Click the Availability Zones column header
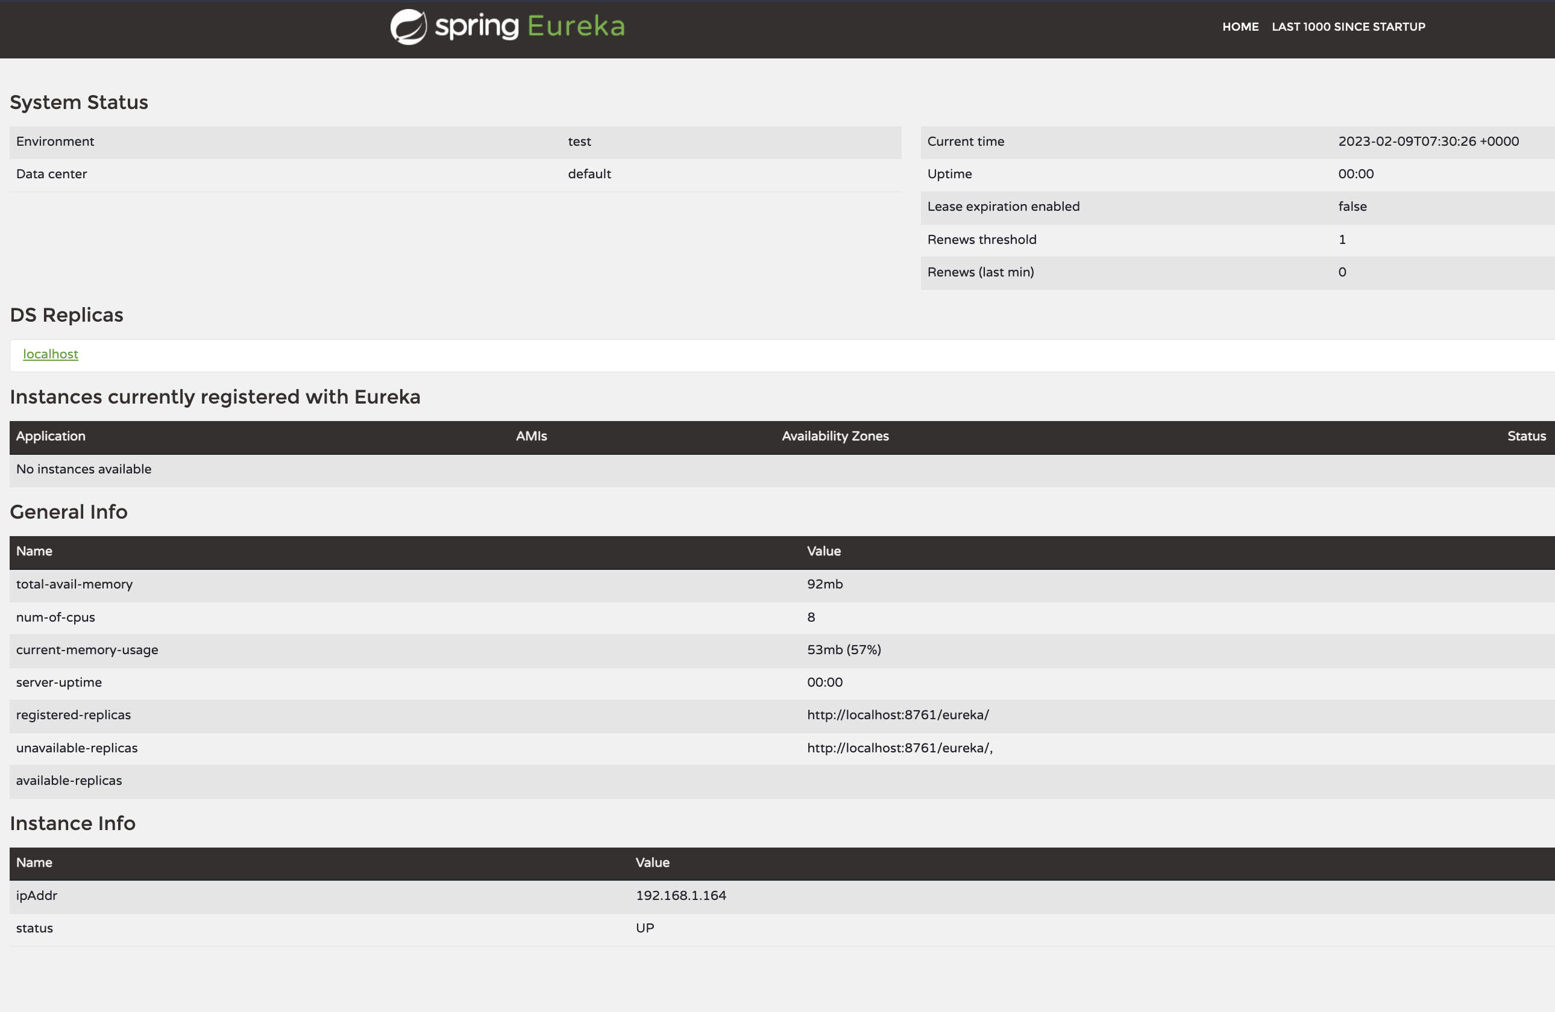Image resolution: width=1555 pixels, height=1012 pixels. 835,436
